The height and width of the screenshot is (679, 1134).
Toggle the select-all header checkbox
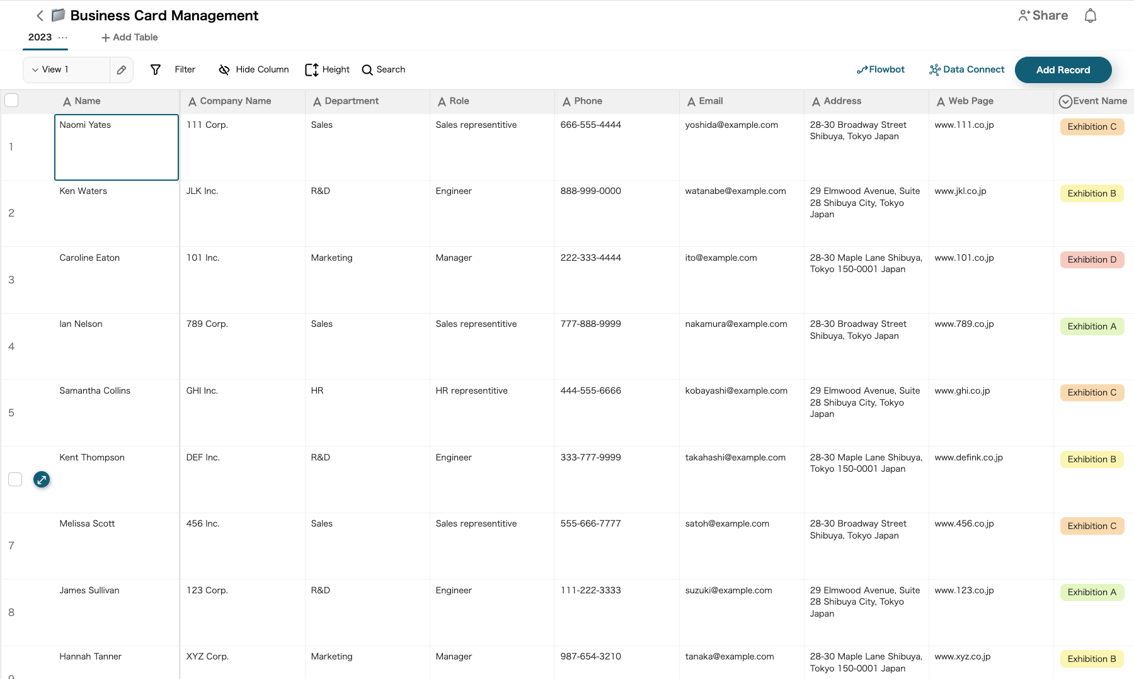tap(11, 100)
